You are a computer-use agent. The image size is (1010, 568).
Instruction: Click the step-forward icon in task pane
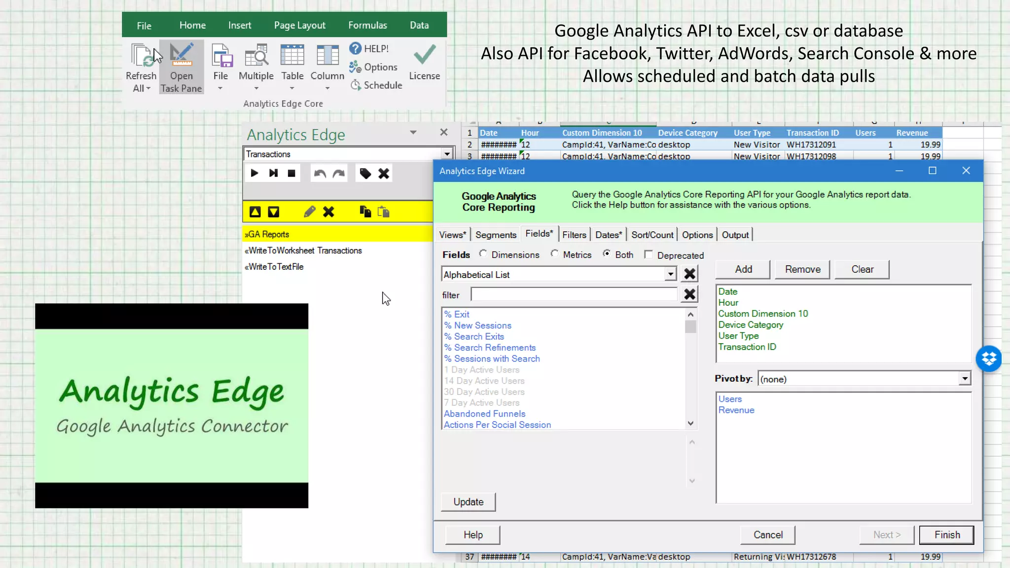click(273, 173)
